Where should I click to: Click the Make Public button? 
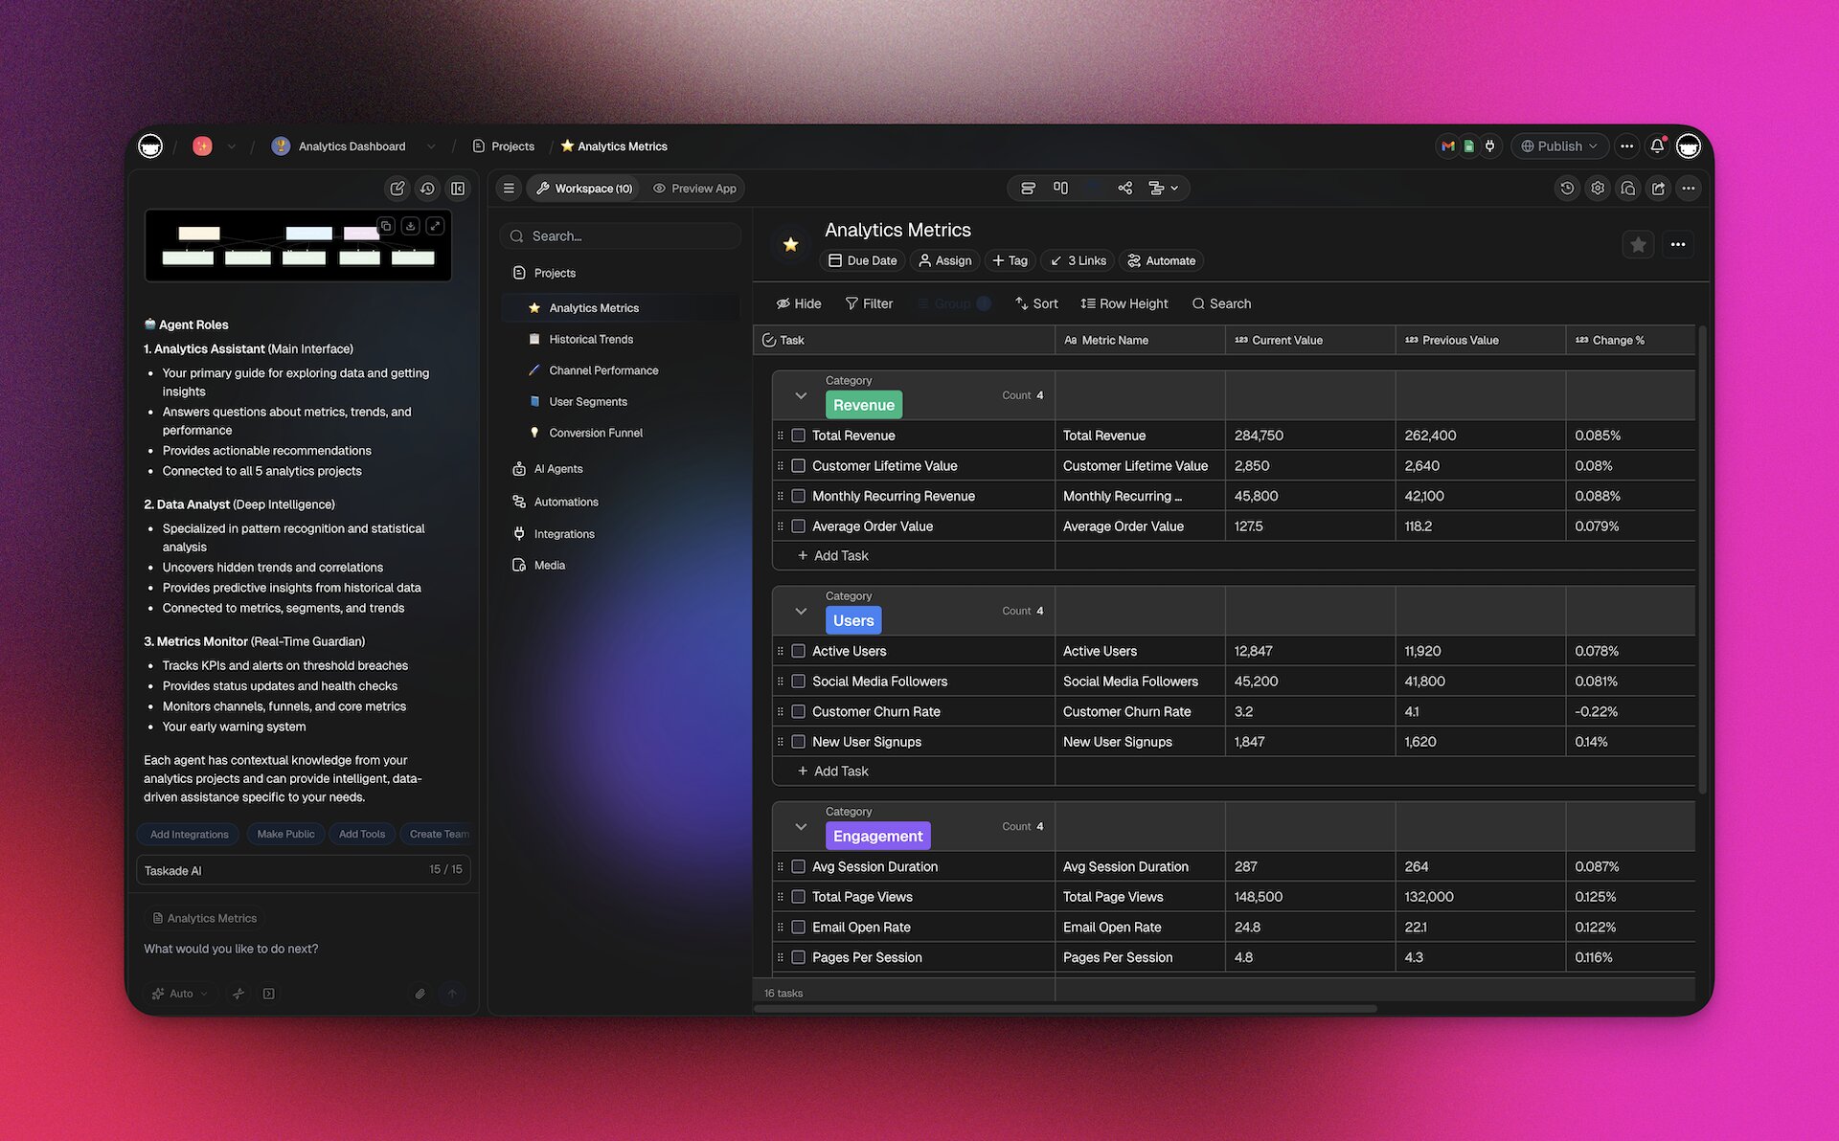click(285, 834)
